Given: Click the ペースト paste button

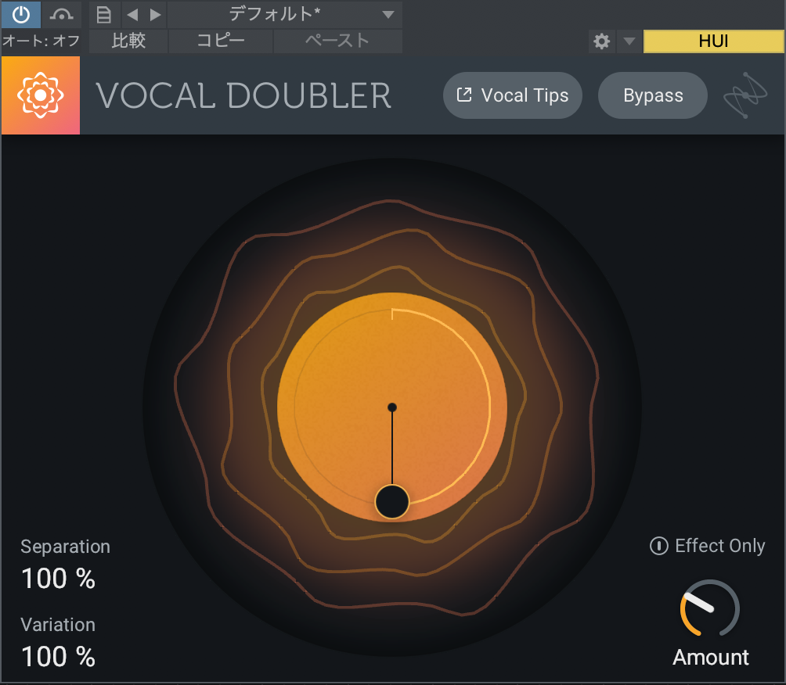Looking at the screenshot, I should (337, 41).
